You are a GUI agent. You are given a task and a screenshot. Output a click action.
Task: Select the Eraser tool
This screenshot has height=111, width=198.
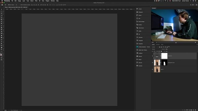[2, 31]
